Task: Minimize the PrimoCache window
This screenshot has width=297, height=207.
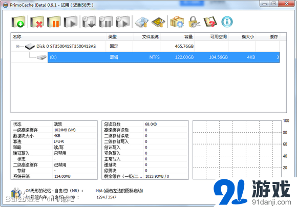Action: pyautogui.click(x=265, y=4)
